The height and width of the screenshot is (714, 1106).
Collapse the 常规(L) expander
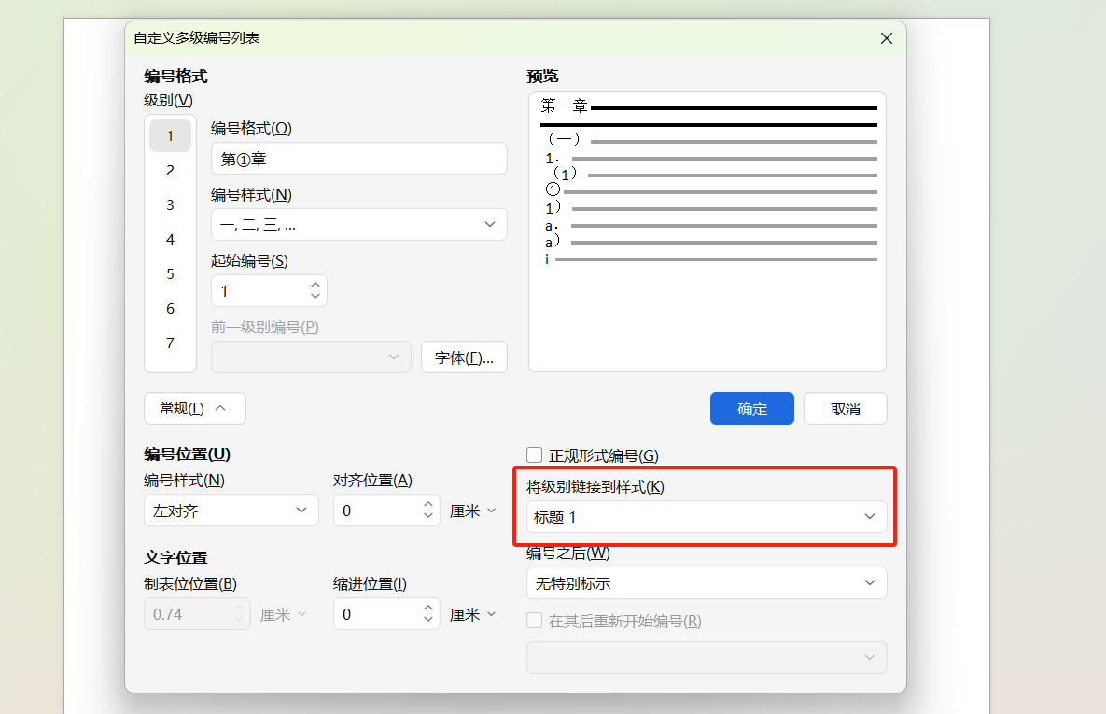click(x=194, y=408)
